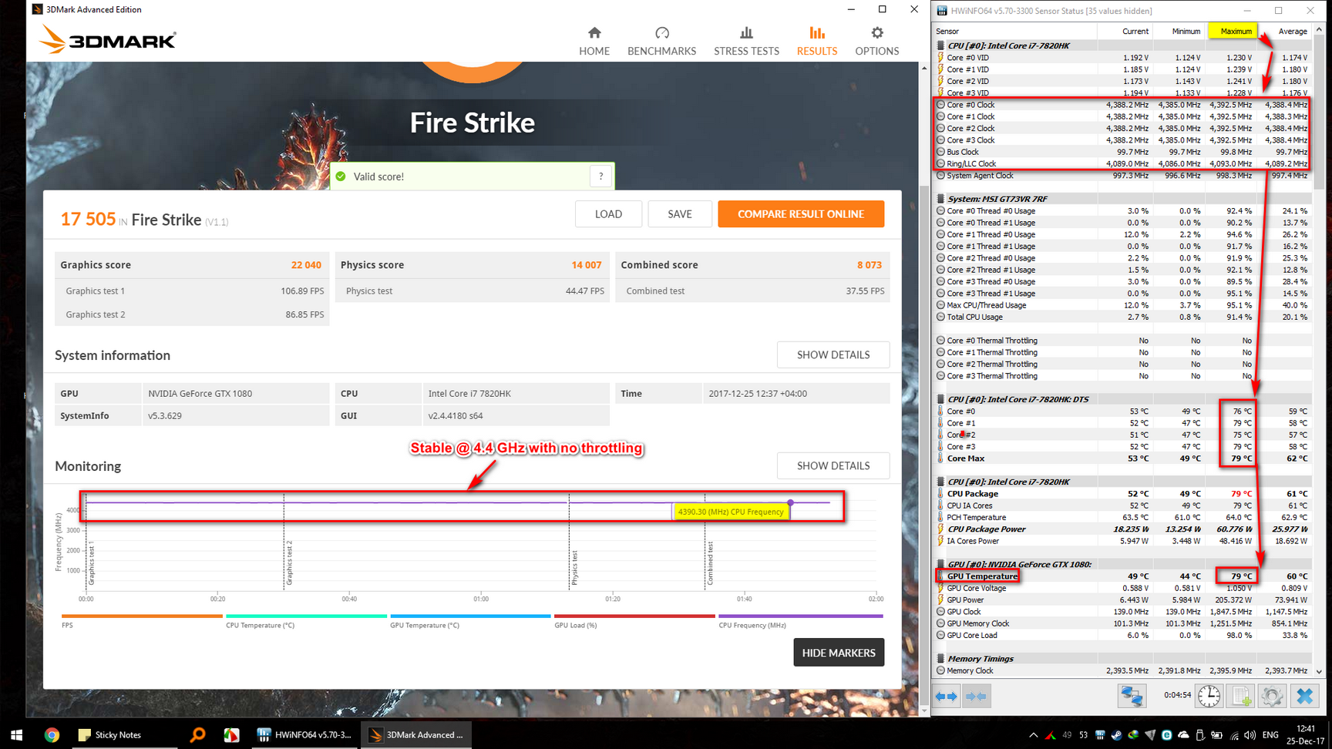Open the question mark help next to Valid score
This screenshot has width=1332, height=749.
pos(601,176)
